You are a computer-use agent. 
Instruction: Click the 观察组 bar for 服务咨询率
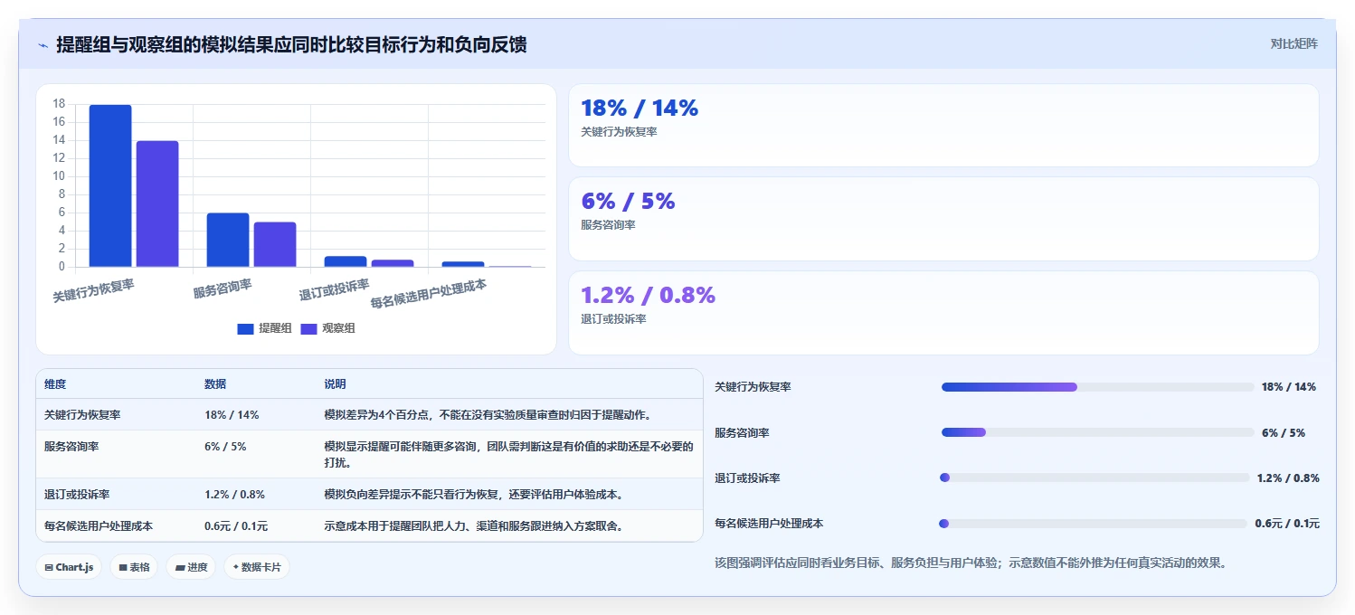tap(275, 245)
